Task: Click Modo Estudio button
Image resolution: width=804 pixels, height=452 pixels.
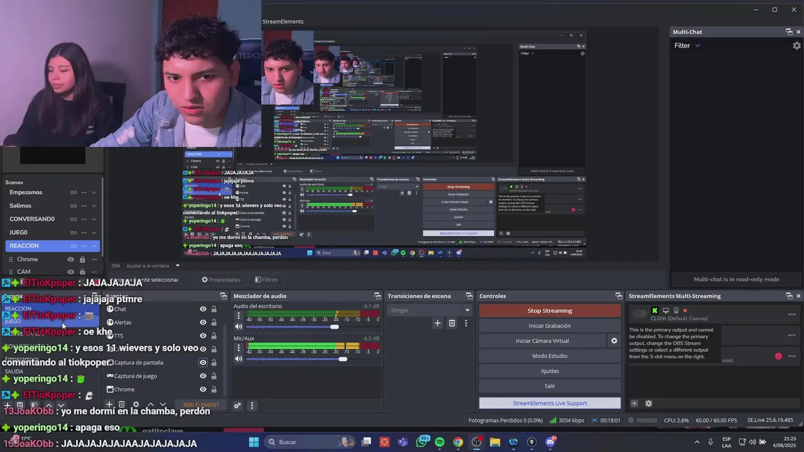Action: tap(550, 356)
